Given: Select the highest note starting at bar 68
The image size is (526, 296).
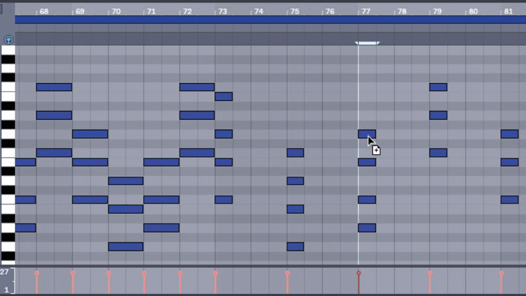Looking at the screenshot, I should click(54, 87).
